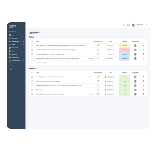Open the user menu arrow beside John Smith

pos(147,25)
